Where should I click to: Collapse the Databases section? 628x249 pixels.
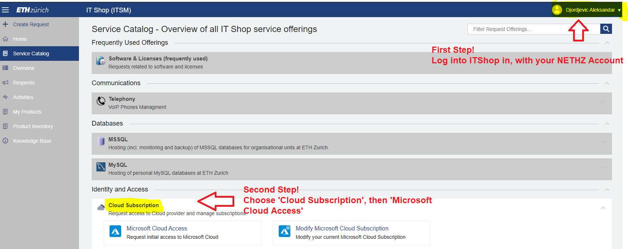tap(607, 124)
